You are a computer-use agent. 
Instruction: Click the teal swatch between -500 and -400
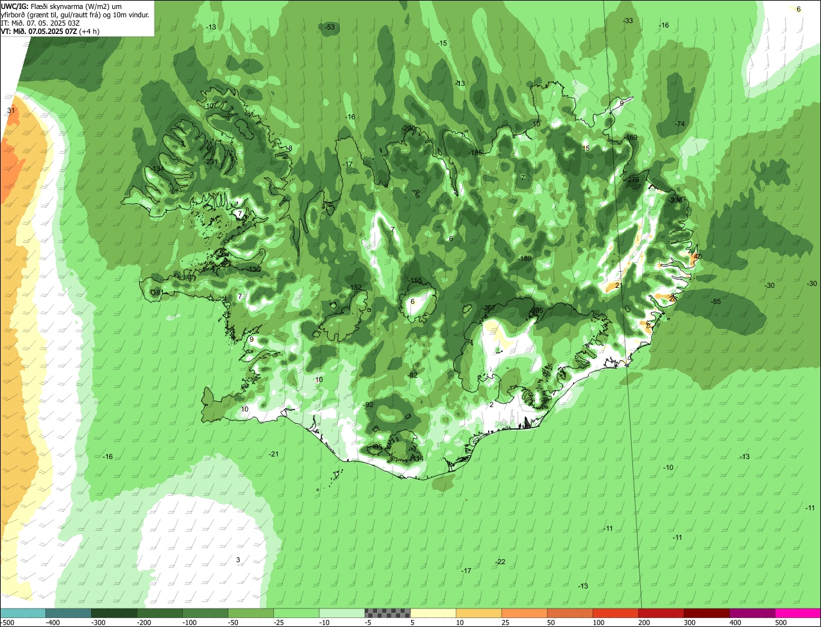(x=22, y=614)
